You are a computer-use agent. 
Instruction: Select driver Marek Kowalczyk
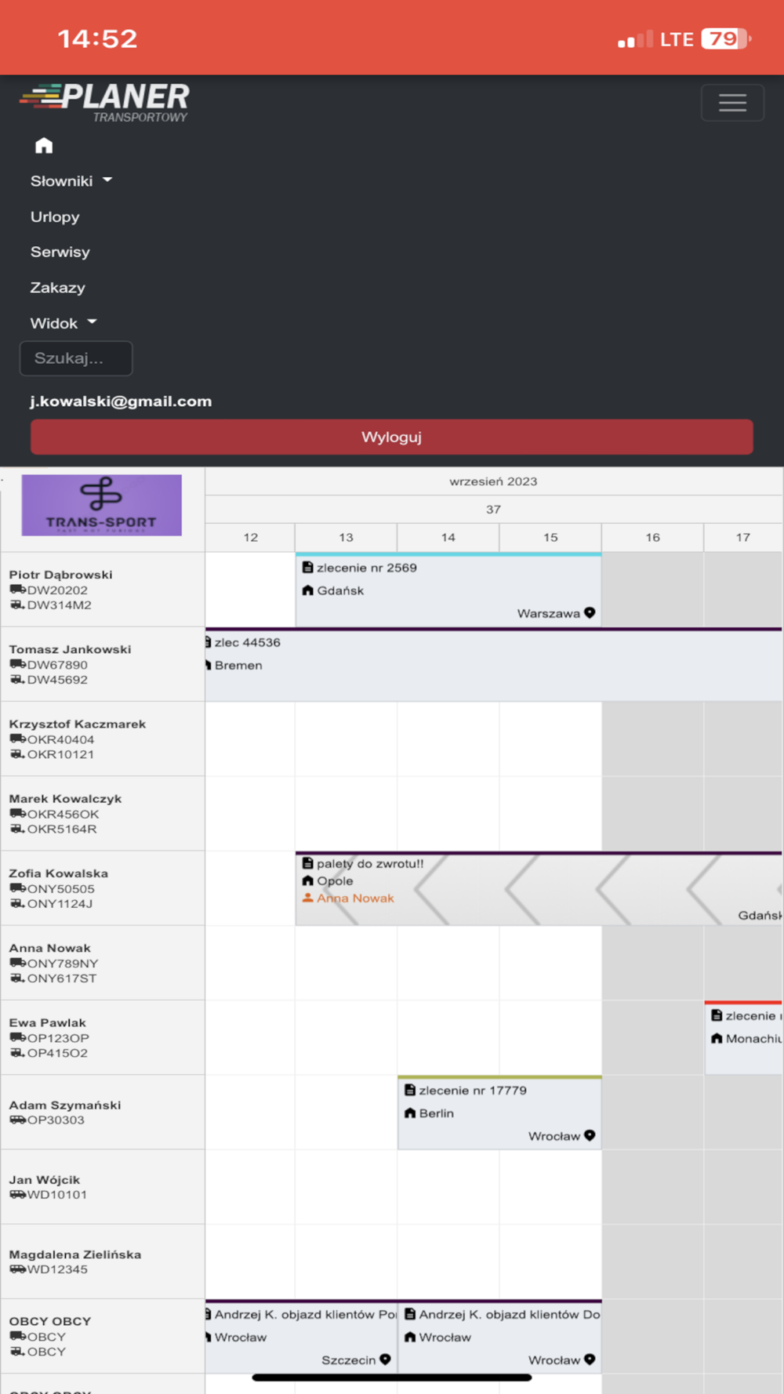point(65,798)
